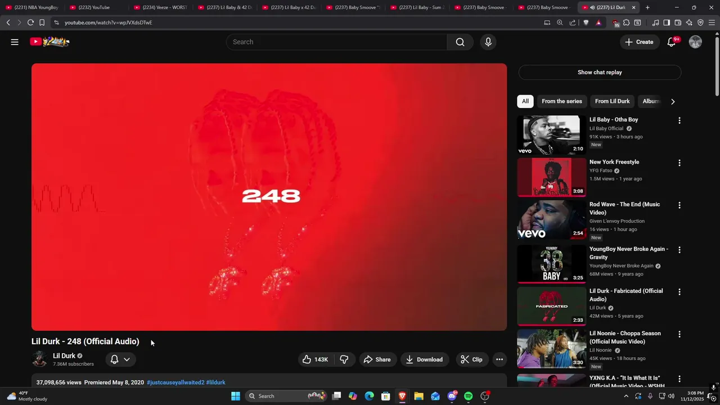Share this page icon in address bar
Screen dimensions: 720x405
click(573, 22)
